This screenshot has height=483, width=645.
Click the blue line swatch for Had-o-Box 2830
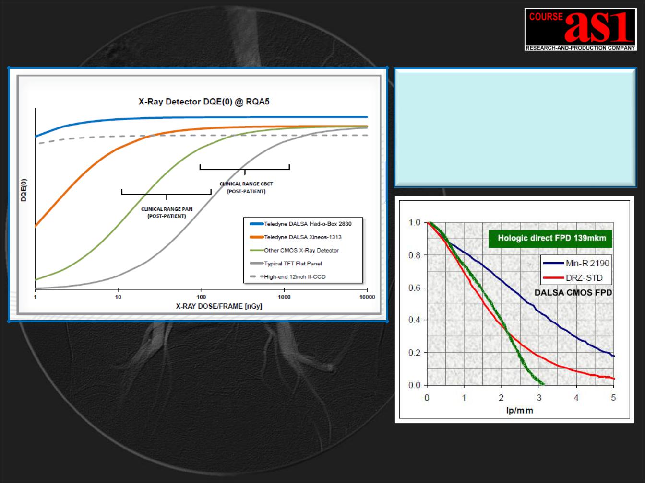click(x=257, y=223)
